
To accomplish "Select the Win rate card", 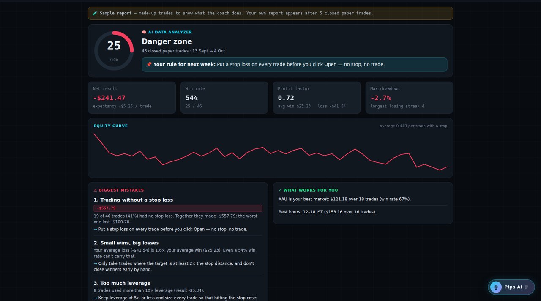I will [224, 98].
